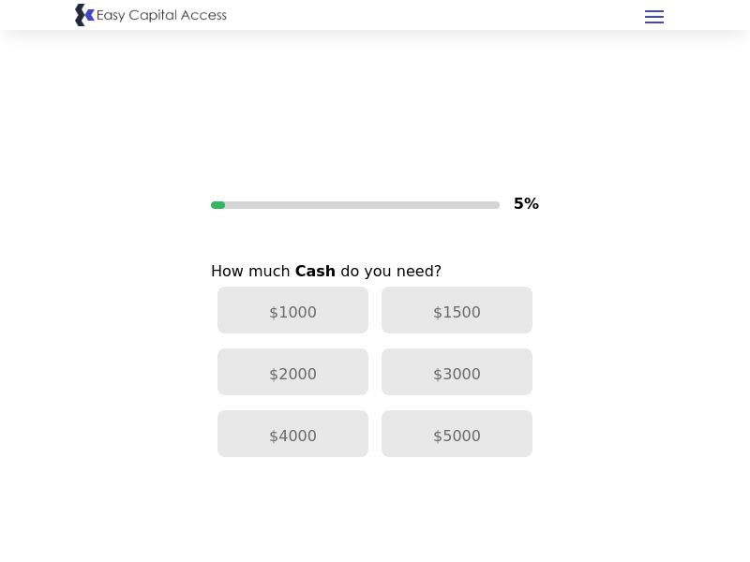Click the Easy Capital Access brand text
750x562 pixels.
point(161,15)
